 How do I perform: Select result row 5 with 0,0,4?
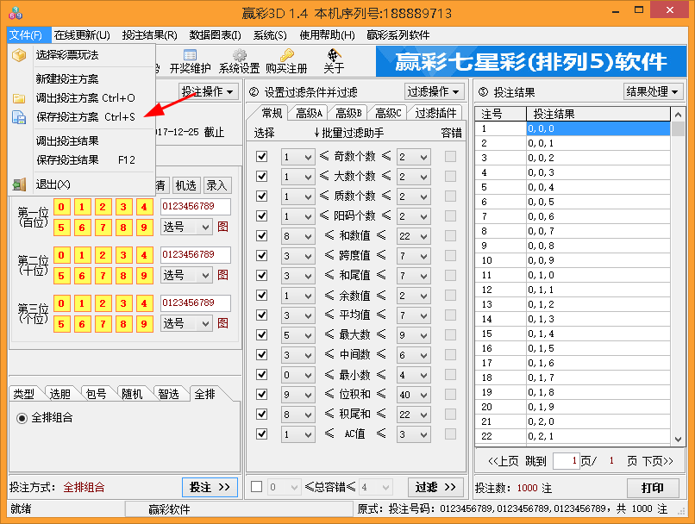573,187
